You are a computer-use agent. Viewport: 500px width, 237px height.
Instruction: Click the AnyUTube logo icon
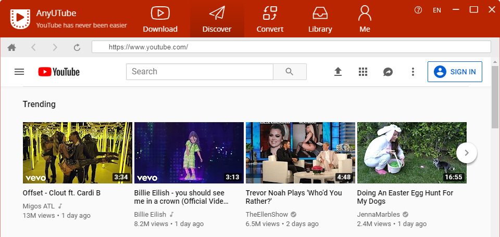[20, 19]
